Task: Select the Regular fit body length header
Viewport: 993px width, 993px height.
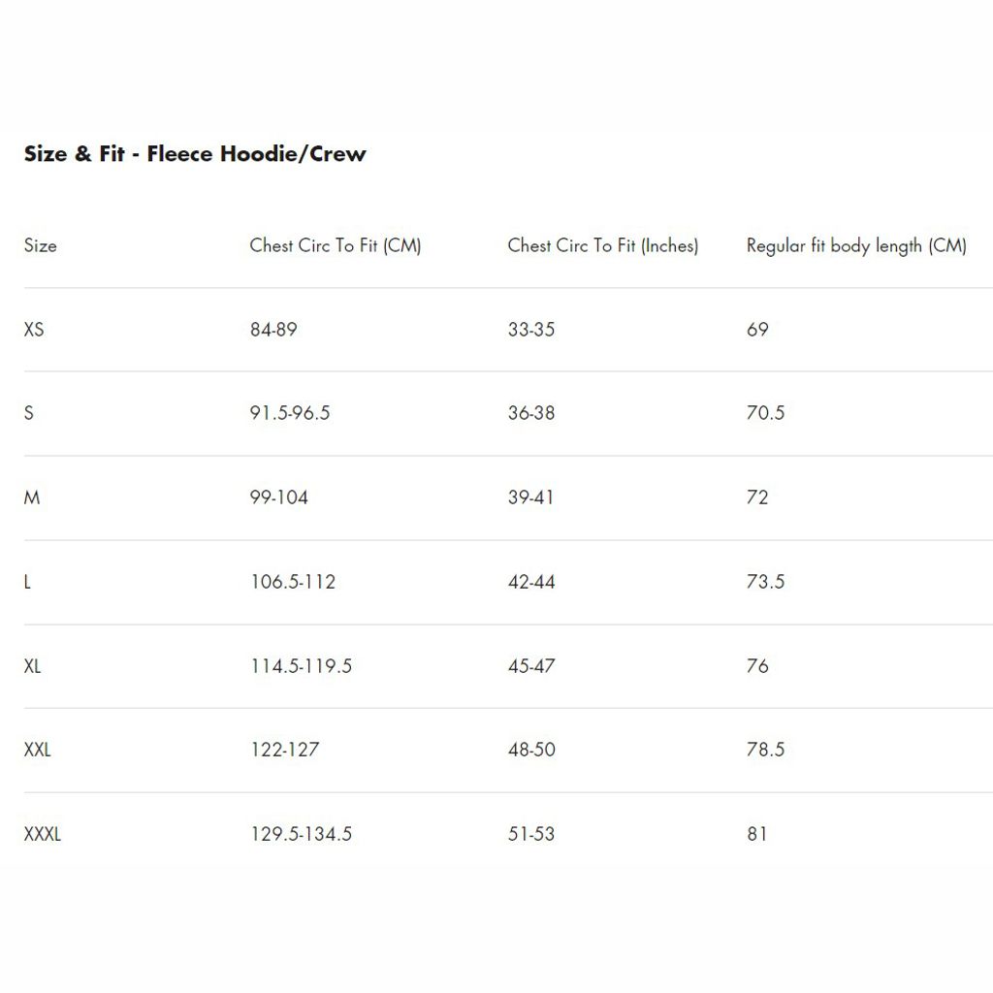Action: tap(856, 246)
